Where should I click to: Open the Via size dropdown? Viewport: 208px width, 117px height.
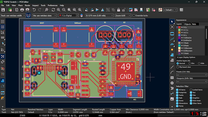[x=45, y=16]
